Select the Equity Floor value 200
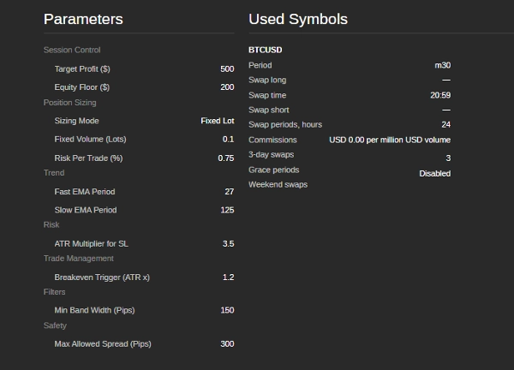 pyautogui.click(x=226, y=87)
